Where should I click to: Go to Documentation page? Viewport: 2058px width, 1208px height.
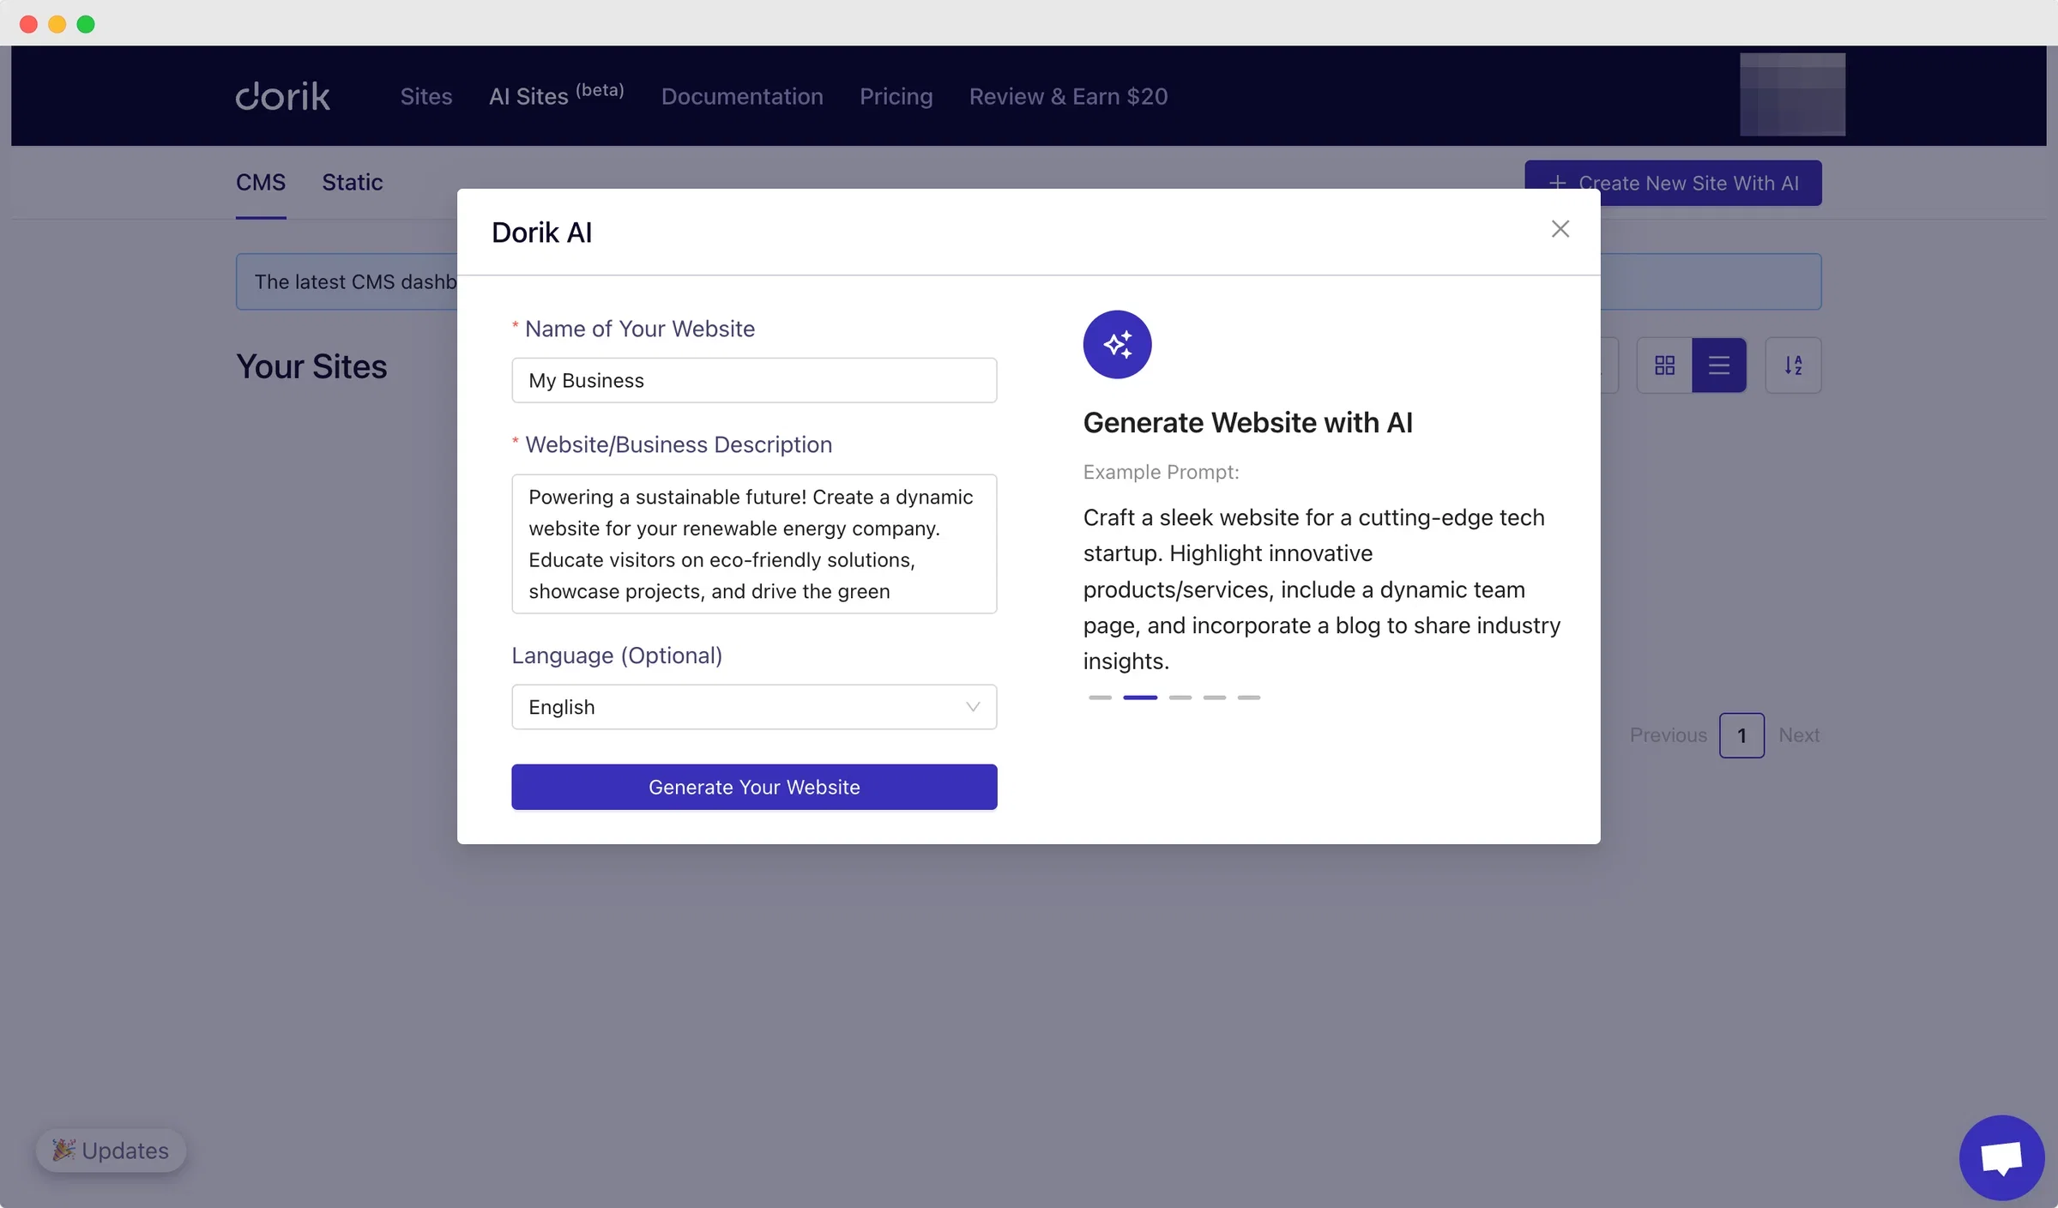[742, 96]
